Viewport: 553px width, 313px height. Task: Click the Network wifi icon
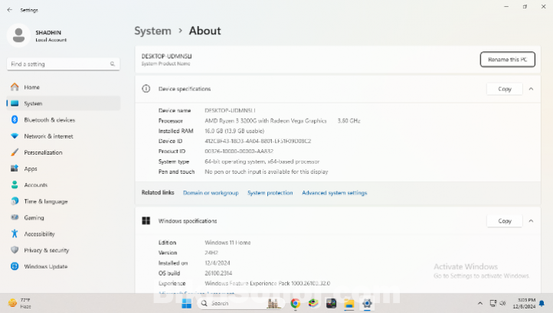(15, 135)
